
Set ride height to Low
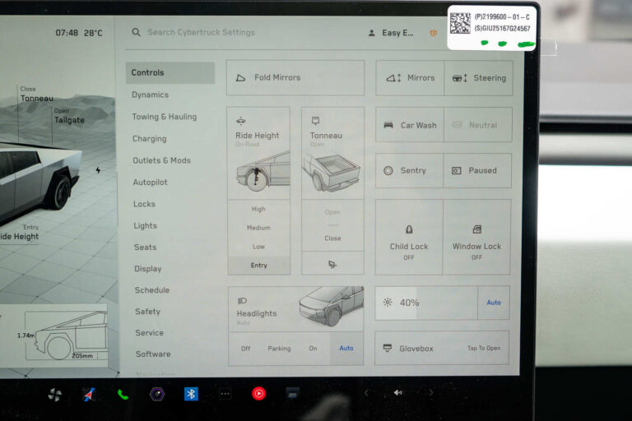coord(258,247)
